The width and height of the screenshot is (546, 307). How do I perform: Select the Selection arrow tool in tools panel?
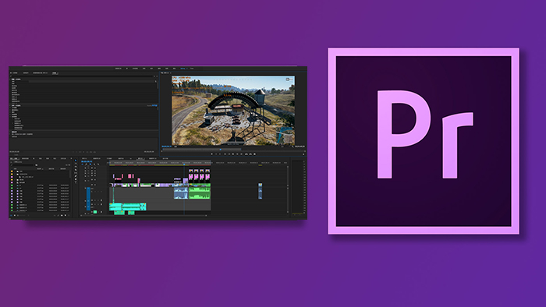pyautogui.click(x=76, y=161)
